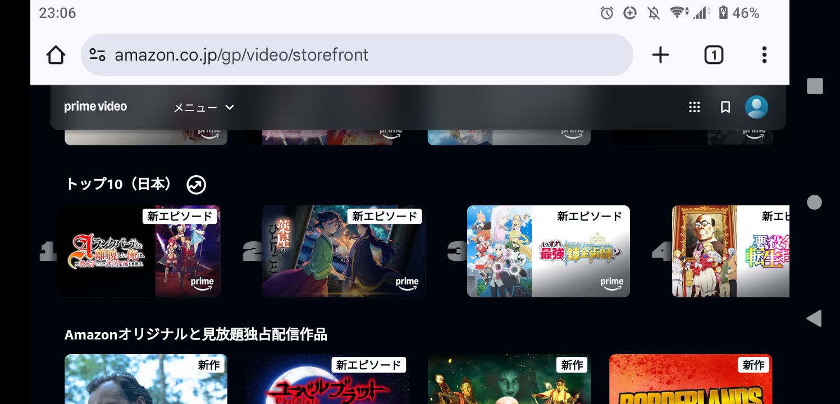Tap the browser home icon

[x=56, y=55]
